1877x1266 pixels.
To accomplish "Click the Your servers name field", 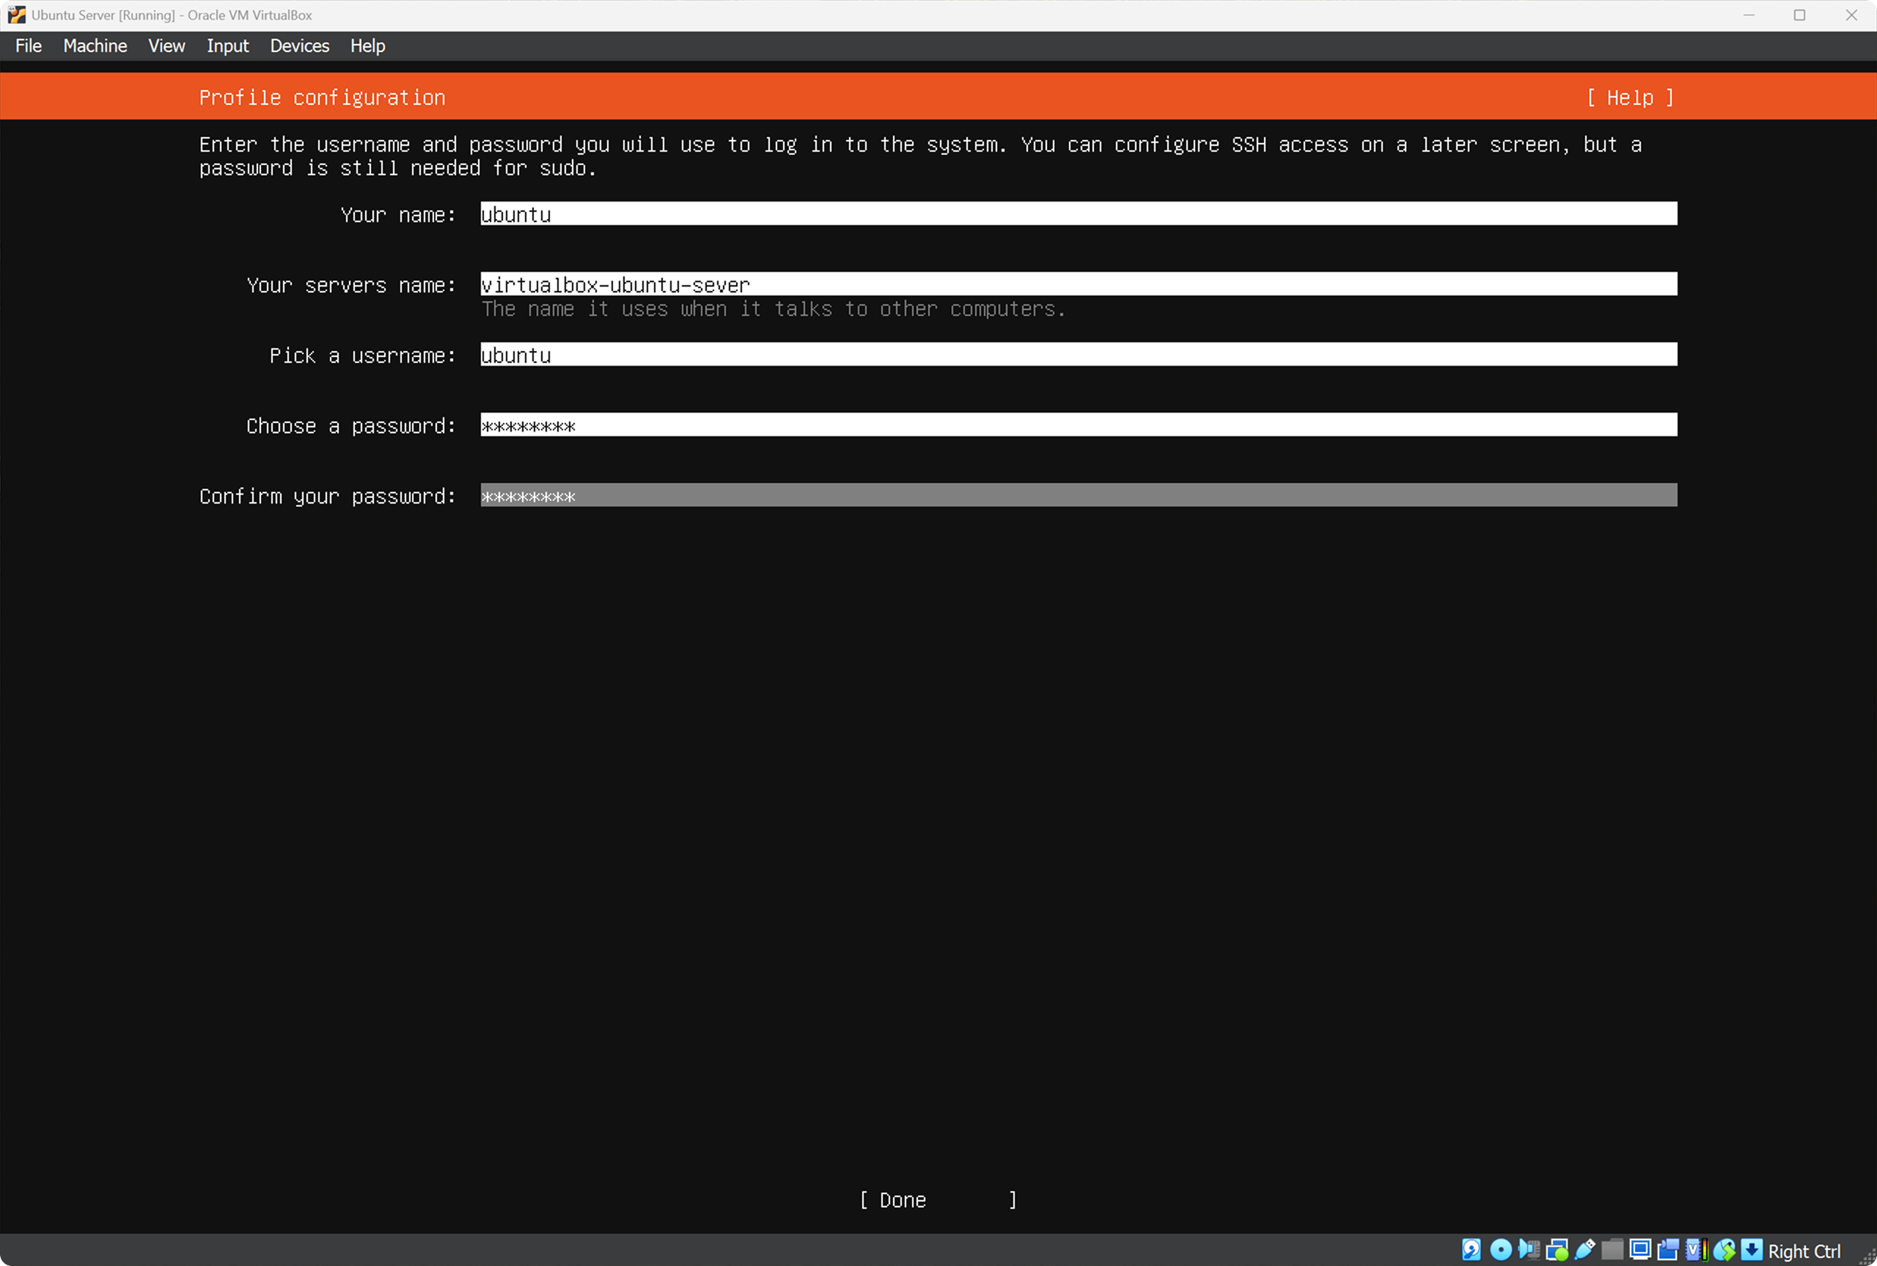I will [1078, 284].
